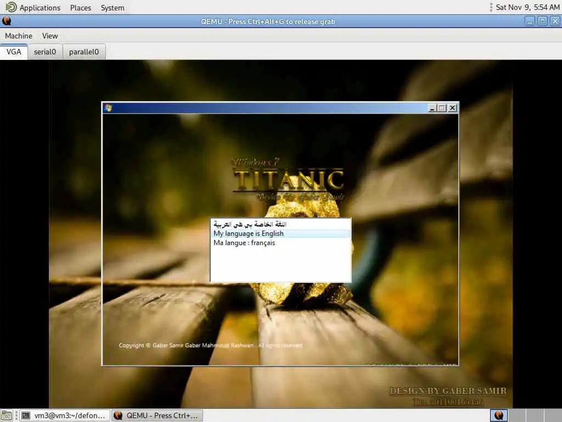Open the Applications menu
Viewport: 562px width, 422px height.
pos(40,8)
